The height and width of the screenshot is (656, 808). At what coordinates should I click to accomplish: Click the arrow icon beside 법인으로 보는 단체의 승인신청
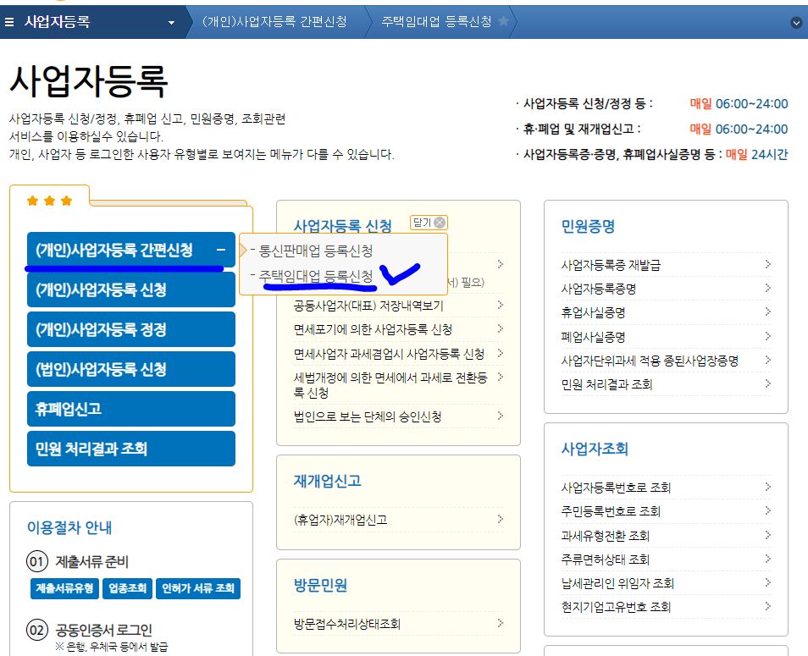[499, 416]
